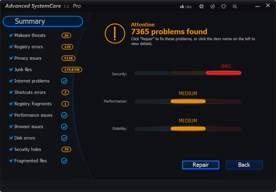This screenshot has width=276, height=192.
Task: Click the Performance MEDIUM bar
Action: point(188,101)
